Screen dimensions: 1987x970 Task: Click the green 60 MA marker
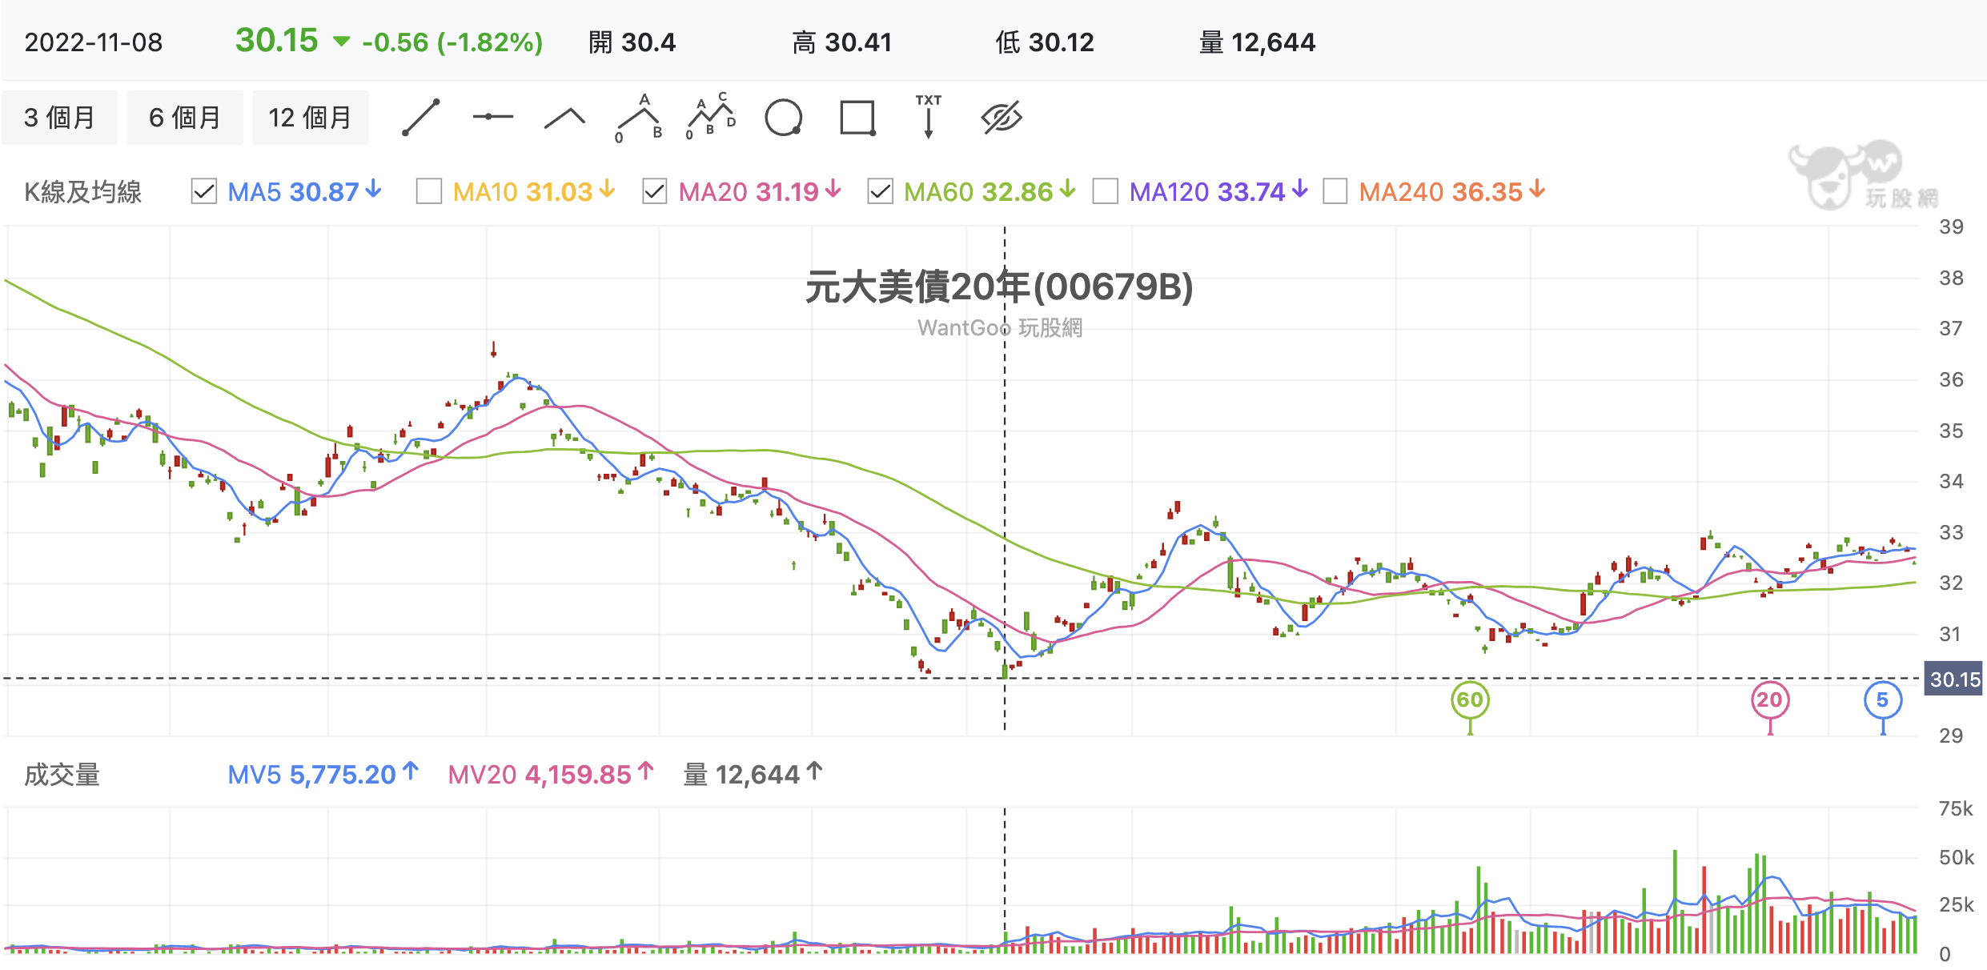tap(1470, 700)
